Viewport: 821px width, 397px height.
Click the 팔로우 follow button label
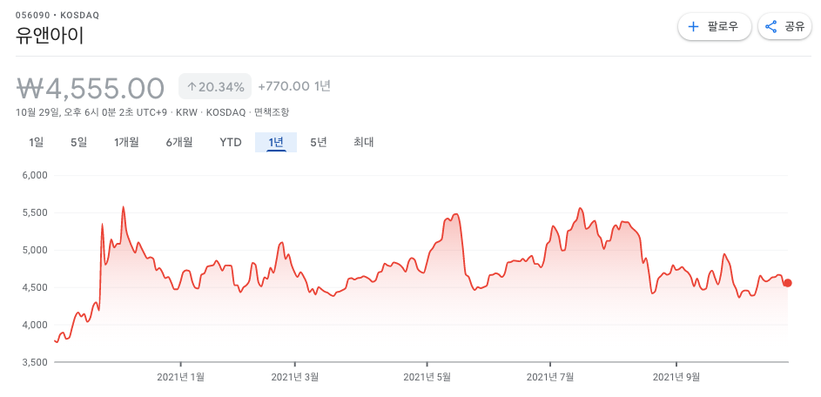723,27
